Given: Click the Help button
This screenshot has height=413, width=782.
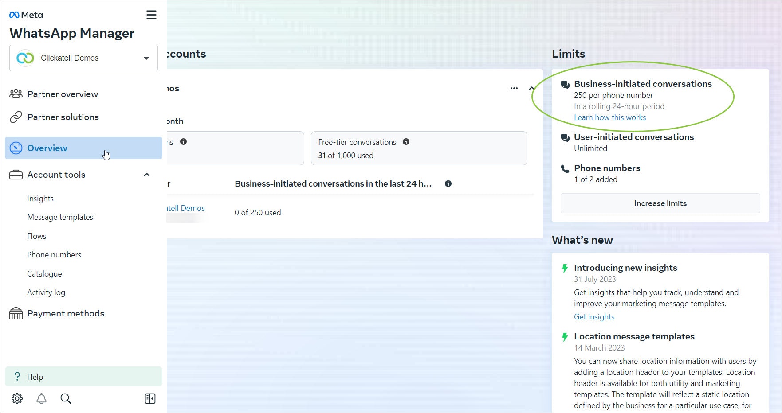Looking at the screenshot, I should pos(83,377).
